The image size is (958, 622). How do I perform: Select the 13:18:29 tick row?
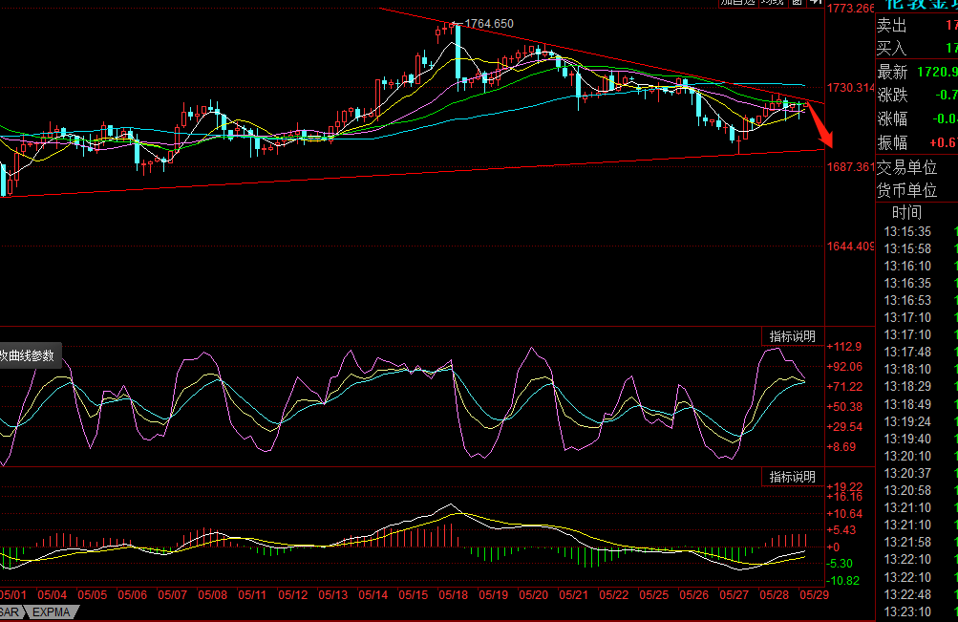(x=917, y=386)
